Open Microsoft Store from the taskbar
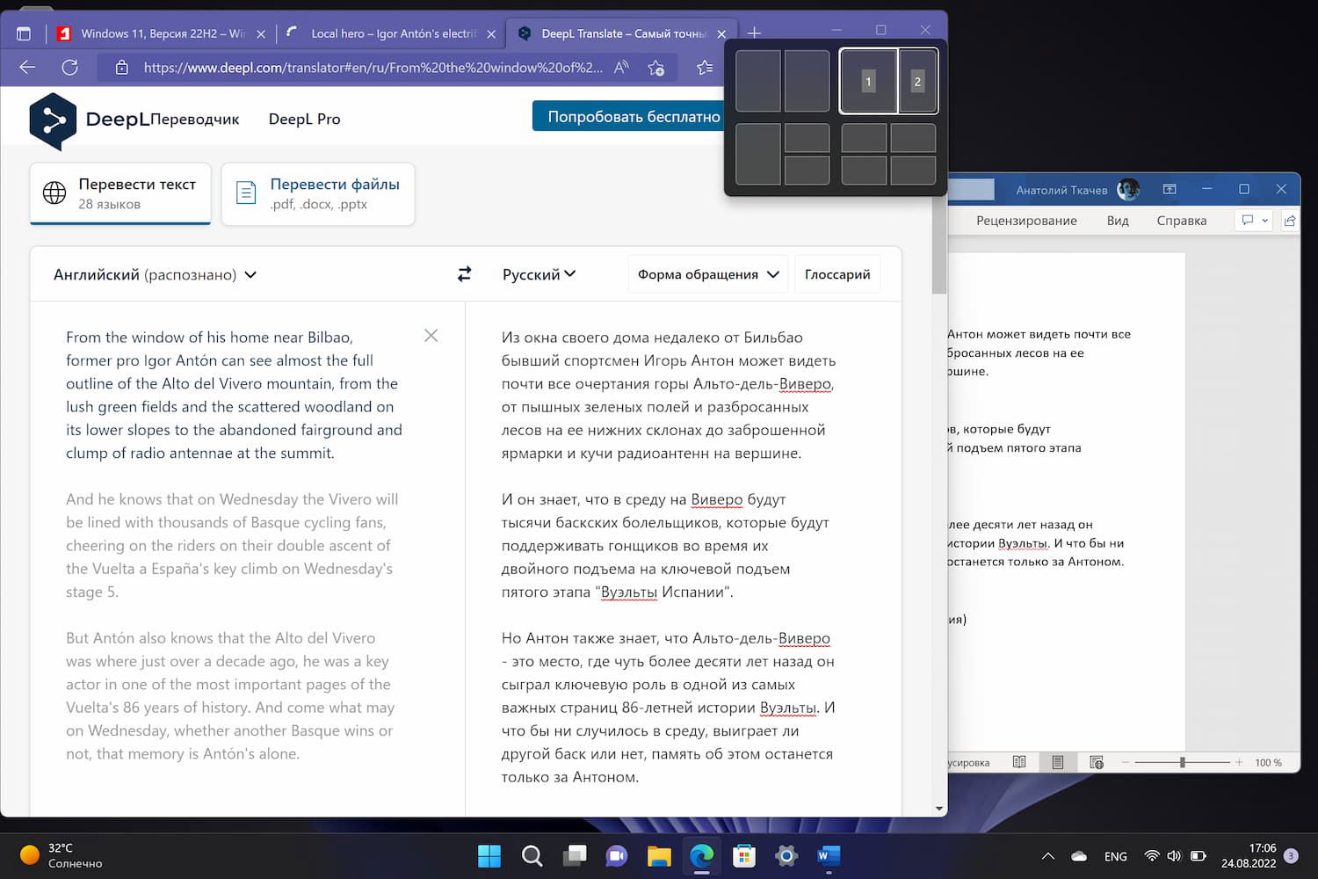 [744, 855]
